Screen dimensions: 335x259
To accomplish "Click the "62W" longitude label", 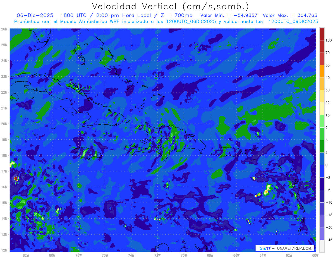I will click(289, 255).
